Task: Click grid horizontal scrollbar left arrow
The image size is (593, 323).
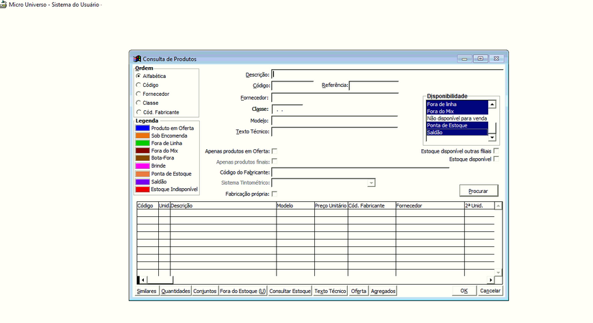Action: click(x=142, y=280)
